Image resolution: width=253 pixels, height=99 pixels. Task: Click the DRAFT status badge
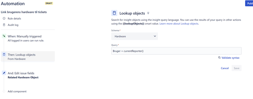(49, 3)
